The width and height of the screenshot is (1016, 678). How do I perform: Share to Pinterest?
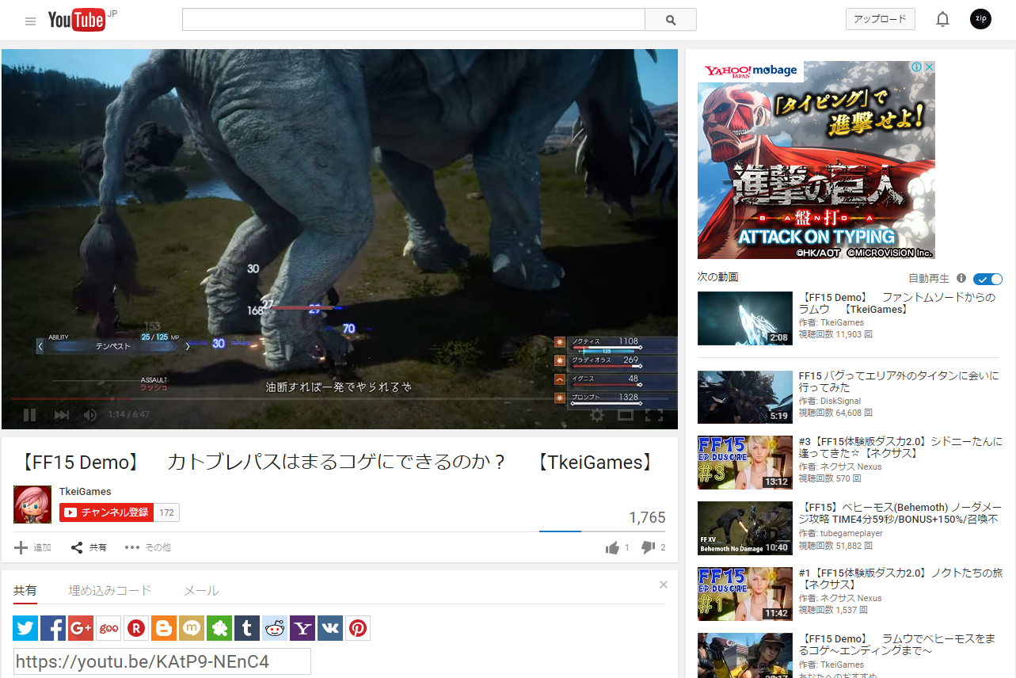[x=358, y=628]
